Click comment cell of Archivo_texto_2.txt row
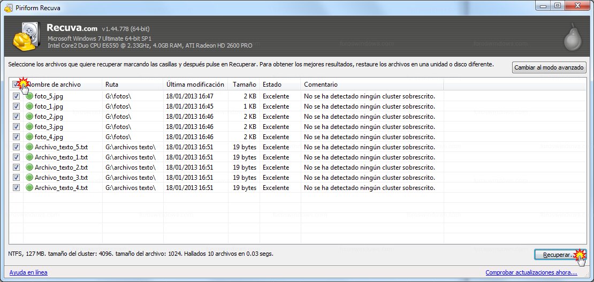Screen dimensions: 594x282 click(x=369, y=167)
